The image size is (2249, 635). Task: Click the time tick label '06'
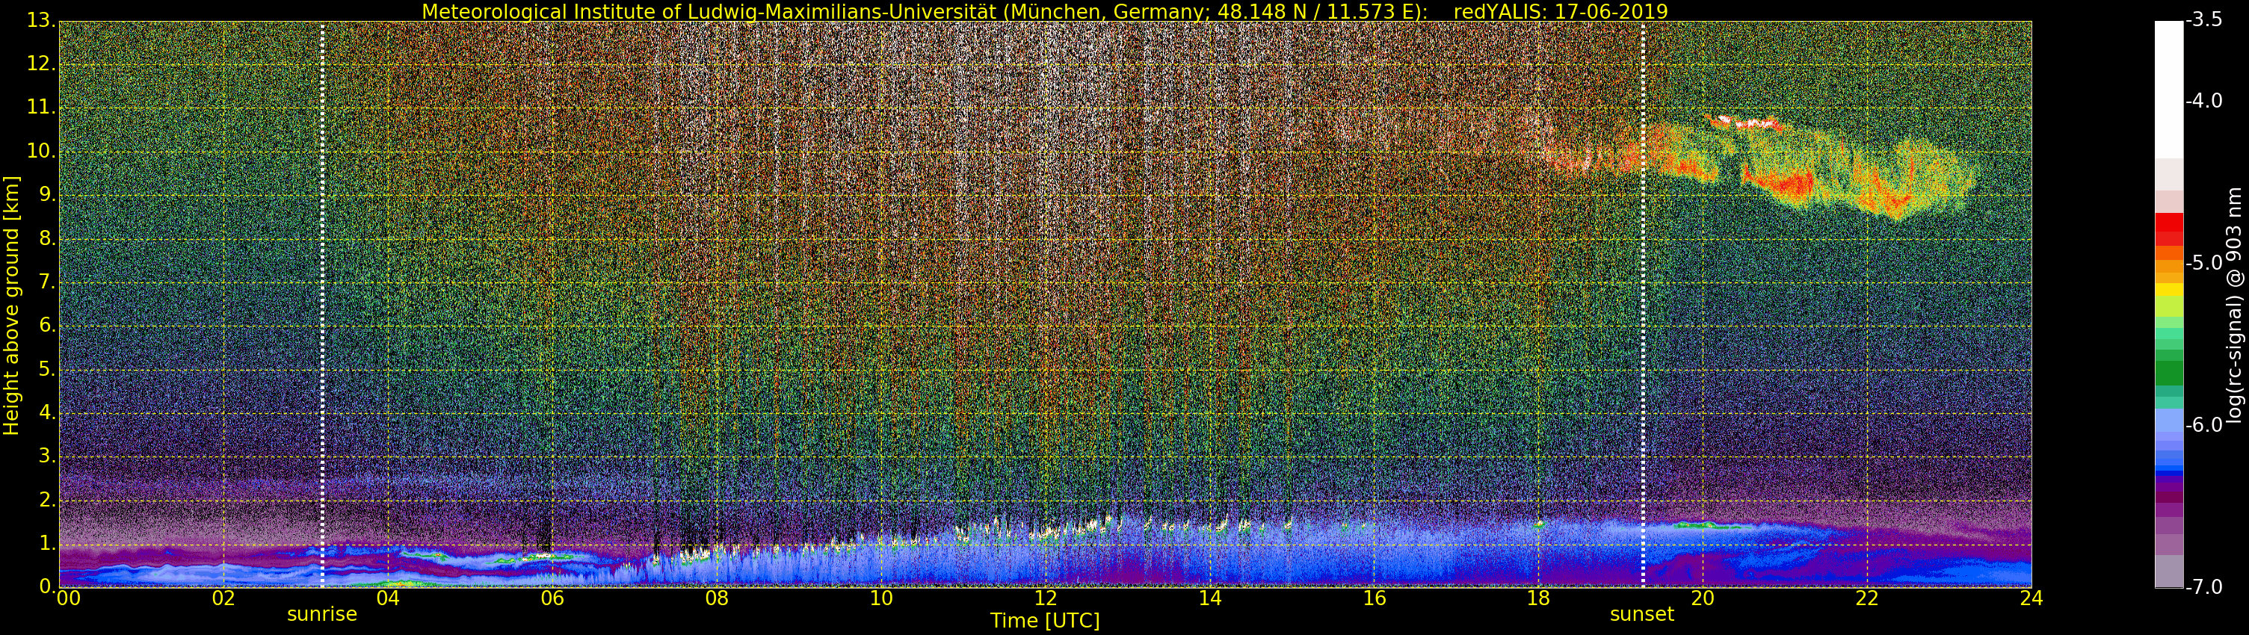(552, 598)
